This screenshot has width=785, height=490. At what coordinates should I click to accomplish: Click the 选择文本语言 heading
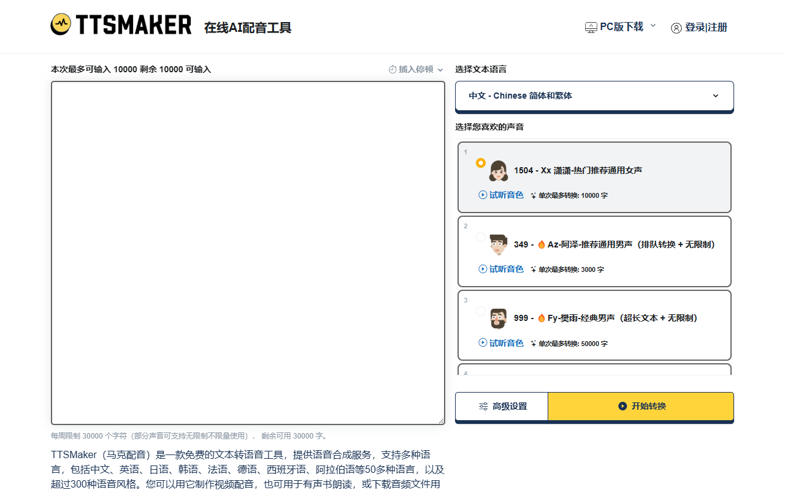pos(481,69)
